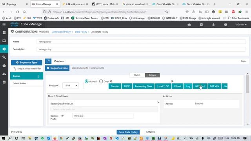Open the Data Policy breadcrumb link
This screenshot has width=251, height=141.
81,32
